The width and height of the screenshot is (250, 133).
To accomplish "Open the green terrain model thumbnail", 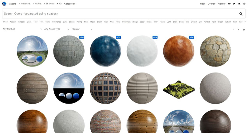I will [x=179, y=90].
